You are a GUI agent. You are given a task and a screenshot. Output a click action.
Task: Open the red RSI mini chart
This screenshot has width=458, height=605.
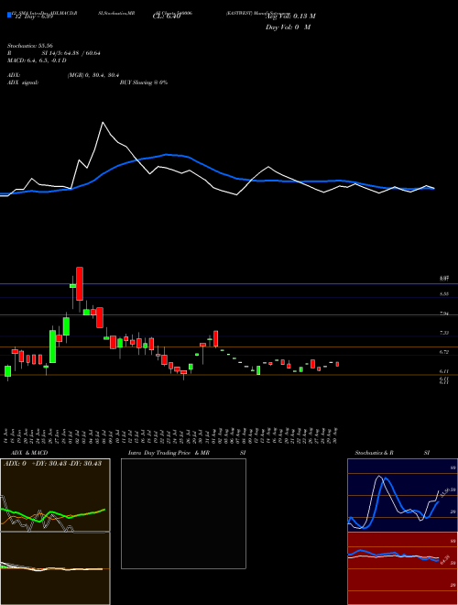(x=402, y=568)
